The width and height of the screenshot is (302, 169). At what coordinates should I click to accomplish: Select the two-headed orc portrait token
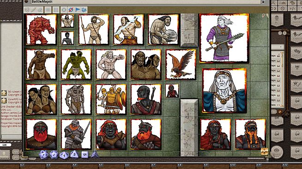point(146,65)
